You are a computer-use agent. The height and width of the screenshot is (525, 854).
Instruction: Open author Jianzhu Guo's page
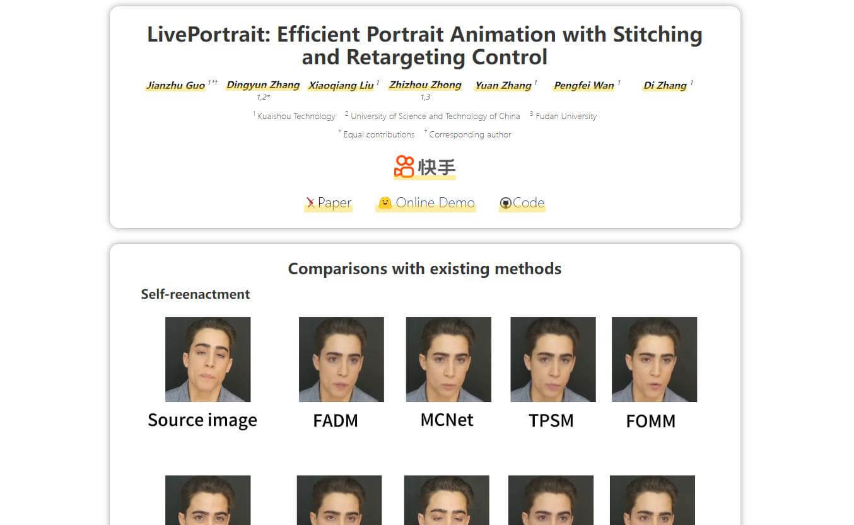click(175, 85)
